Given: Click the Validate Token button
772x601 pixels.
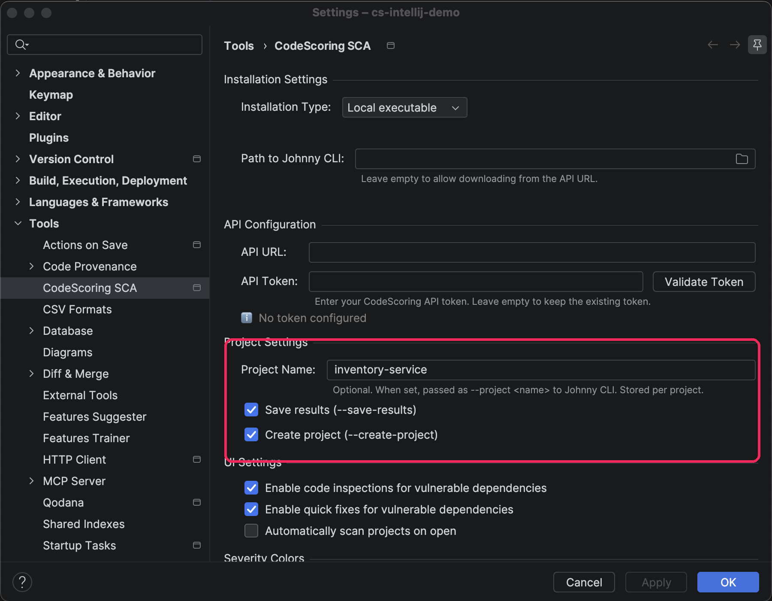Looking at the screenshot, I should [704, 282].
